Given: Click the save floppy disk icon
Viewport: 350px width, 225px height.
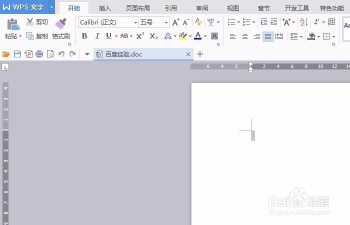Looking at the screenshot, I should [17, 54].
